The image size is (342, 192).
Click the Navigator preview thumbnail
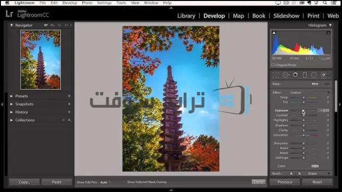click(x=41, y=60)
